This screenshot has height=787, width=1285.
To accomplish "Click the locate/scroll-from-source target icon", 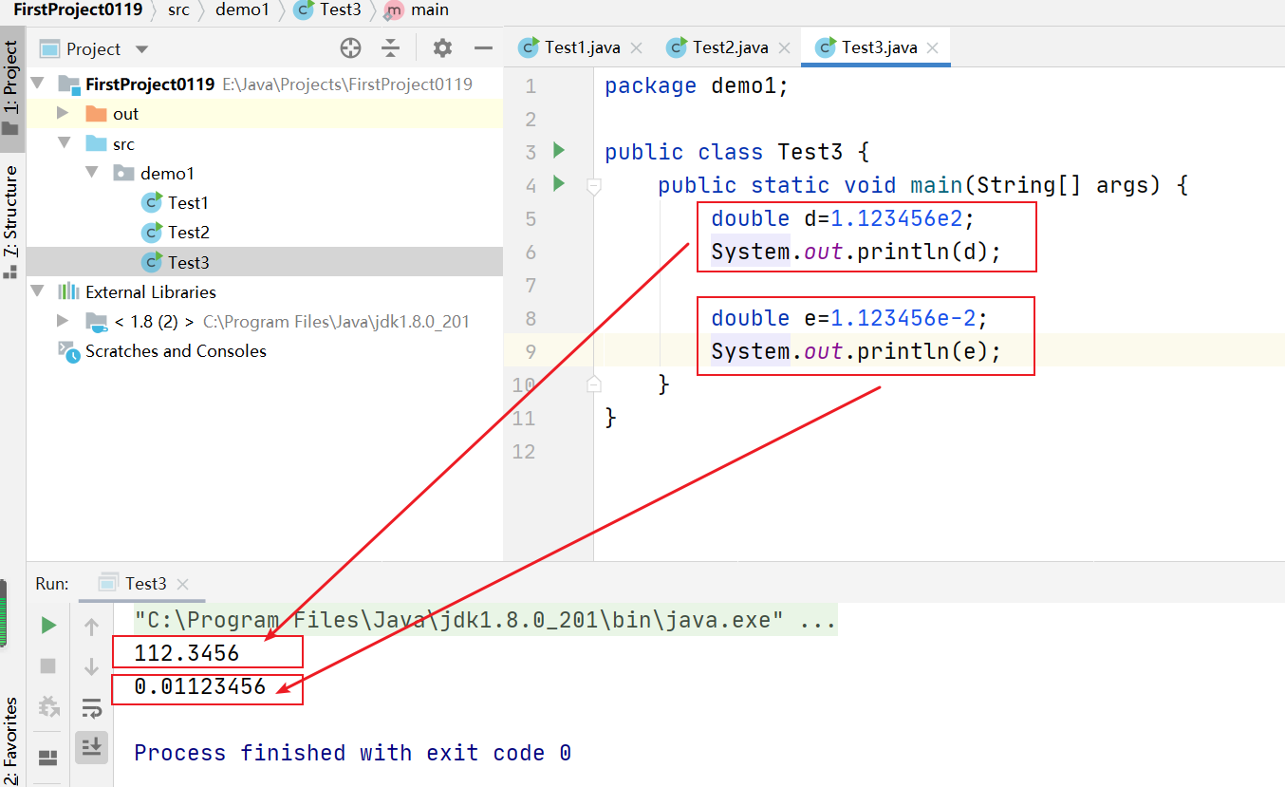I will tap(351, 48).
